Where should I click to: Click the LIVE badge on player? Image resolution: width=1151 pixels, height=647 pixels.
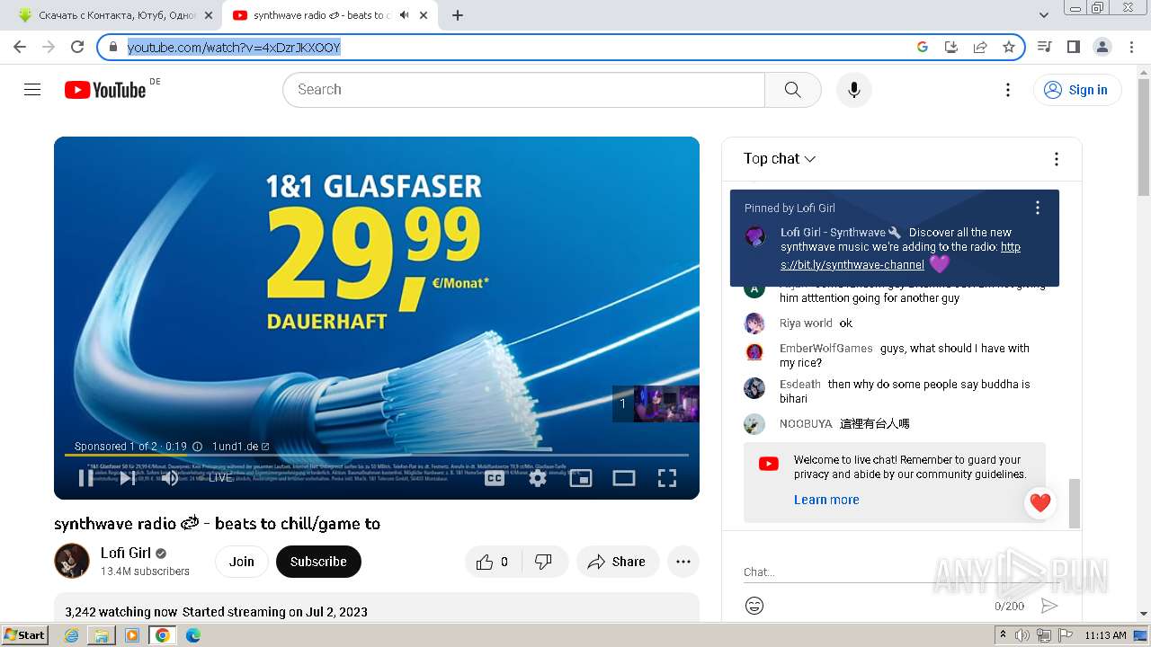pos(220,478)
